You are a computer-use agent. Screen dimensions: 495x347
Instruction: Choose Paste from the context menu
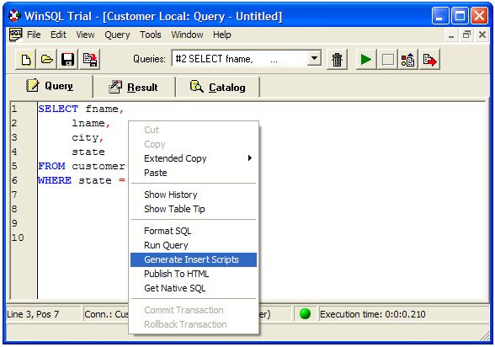coord(194,173)
